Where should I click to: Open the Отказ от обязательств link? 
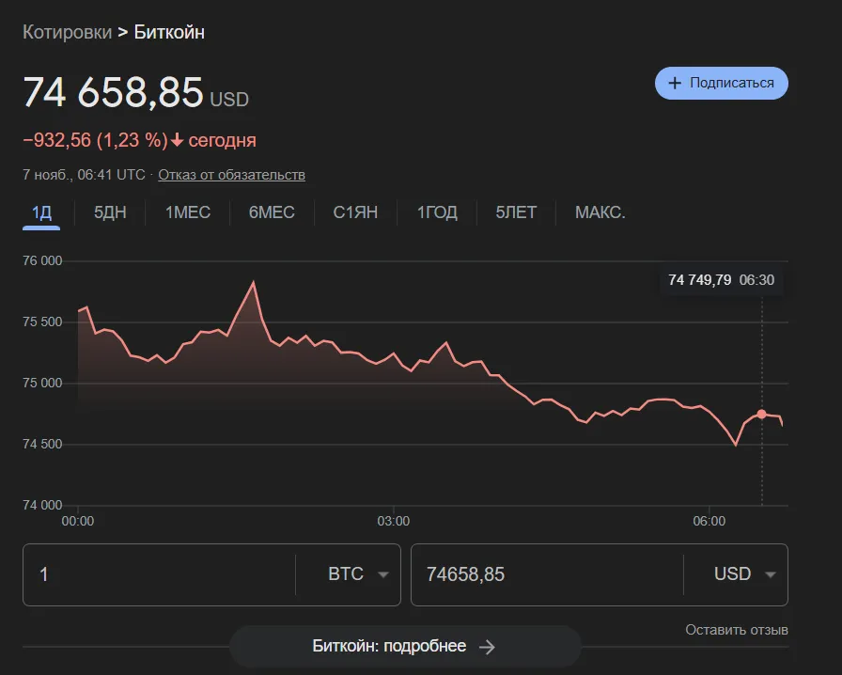click(x=231, y=175)
